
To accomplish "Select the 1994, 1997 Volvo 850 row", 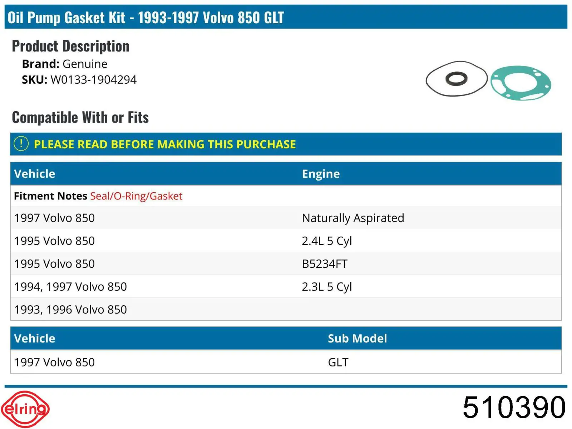I will [x=286, y=286].
